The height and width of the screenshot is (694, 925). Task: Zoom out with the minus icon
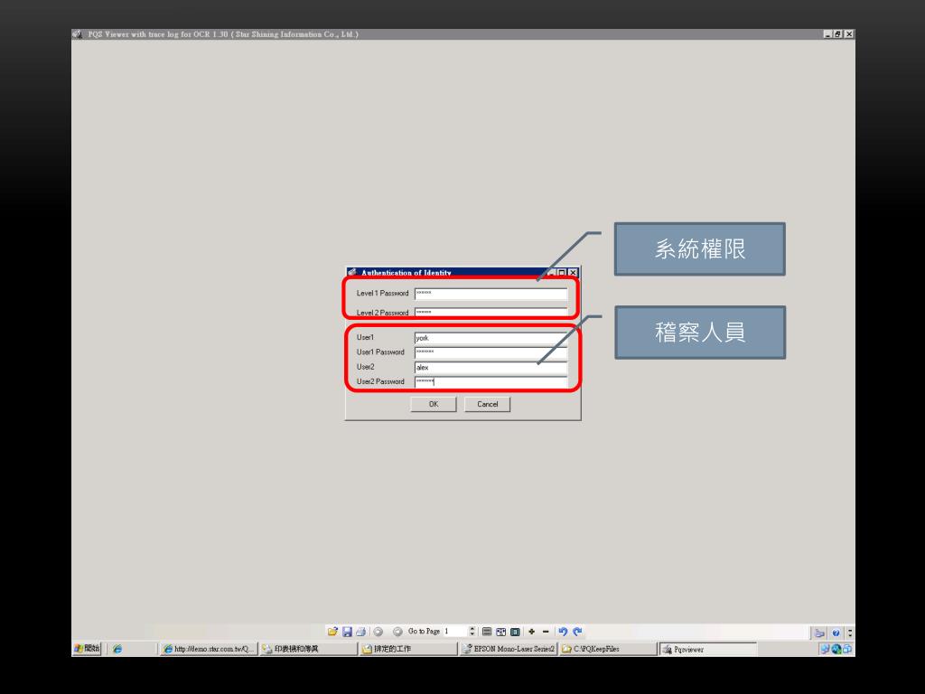pos(546,632)
